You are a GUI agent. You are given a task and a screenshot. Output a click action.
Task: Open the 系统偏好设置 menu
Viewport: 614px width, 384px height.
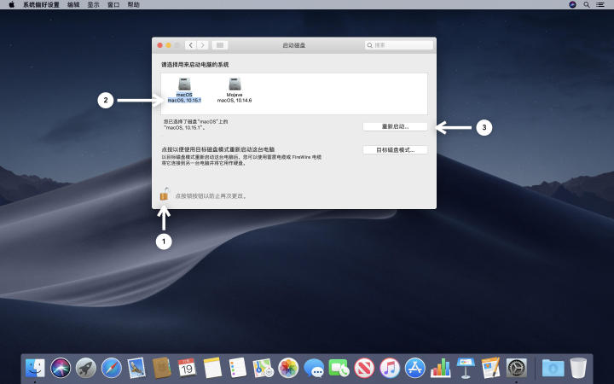41,5
